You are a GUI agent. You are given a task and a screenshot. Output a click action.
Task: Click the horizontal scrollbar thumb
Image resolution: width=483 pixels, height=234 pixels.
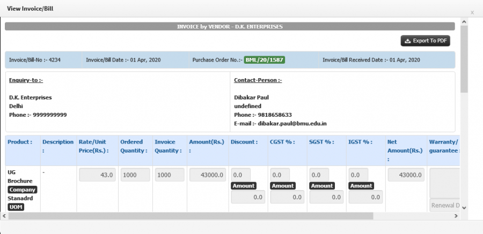(191, 216)
